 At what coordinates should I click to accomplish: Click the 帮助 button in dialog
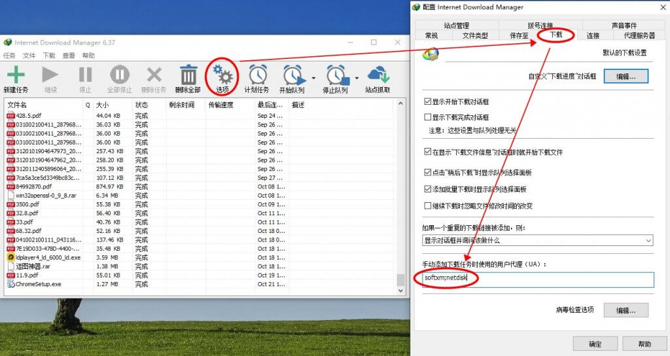(644, 344)
